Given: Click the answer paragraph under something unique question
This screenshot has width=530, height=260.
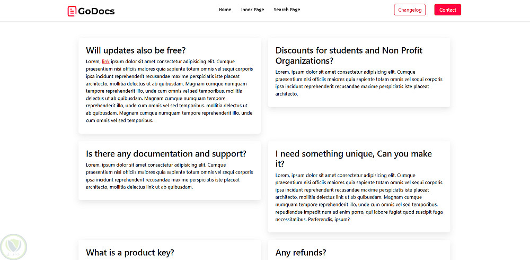Looking at the screenshot, I should (x=359, y=197).
